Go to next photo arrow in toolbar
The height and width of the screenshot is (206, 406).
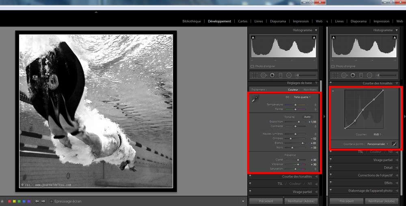(x=43, y=201)
